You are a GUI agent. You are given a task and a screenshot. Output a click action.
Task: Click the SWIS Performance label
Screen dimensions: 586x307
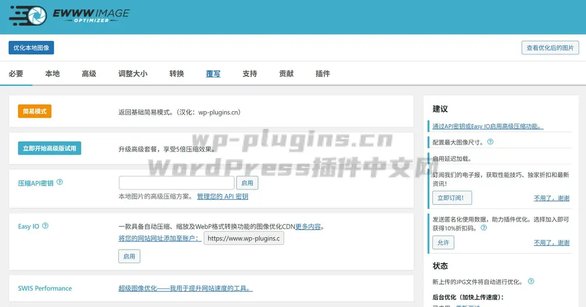click(x=45, y=288)
